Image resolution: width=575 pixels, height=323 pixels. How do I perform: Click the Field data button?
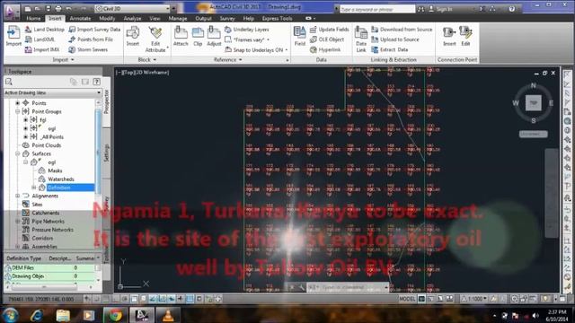pos(299,36)
